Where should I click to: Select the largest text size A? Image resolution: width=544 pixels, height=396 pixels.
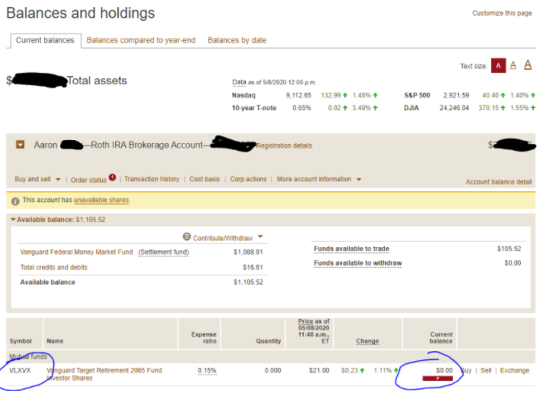(x=528, y=65)
